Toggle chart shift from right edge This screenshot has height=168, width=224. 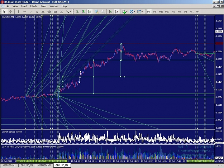point(116,12)
